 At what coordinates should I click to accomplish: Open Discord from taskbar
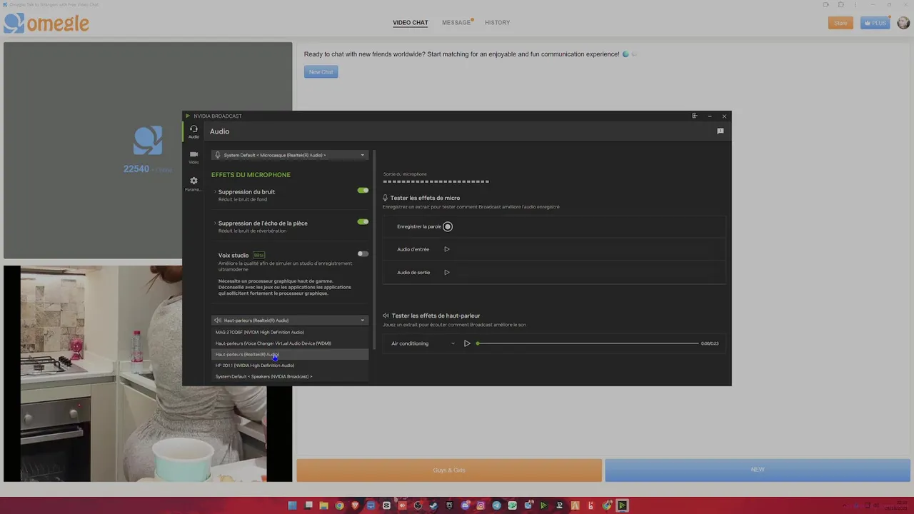click(x=465, y=505)
